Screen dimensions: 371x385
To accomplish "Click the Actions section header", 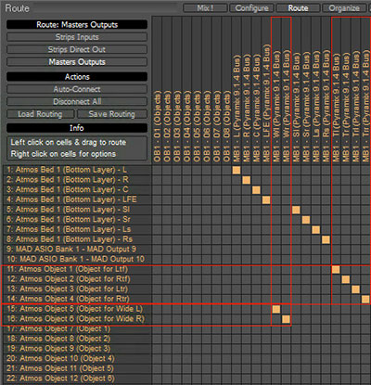I will point(77,77).
